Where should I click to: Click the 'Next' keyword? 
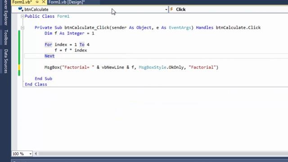[x=49, y=56]
